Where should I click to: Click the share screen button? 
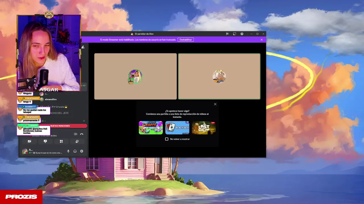tap(45, 141)
